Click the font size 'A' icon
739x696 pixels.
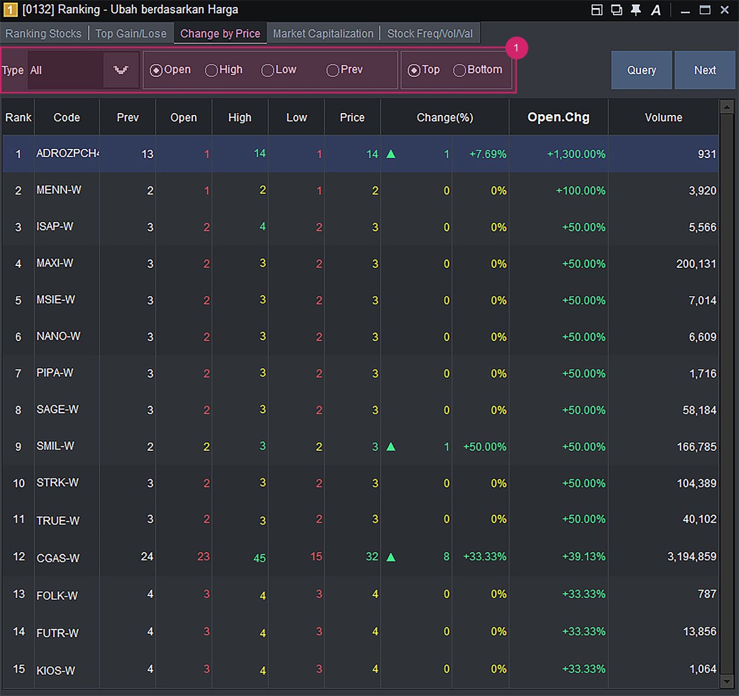pyautogui.click(x=656, y=10)
